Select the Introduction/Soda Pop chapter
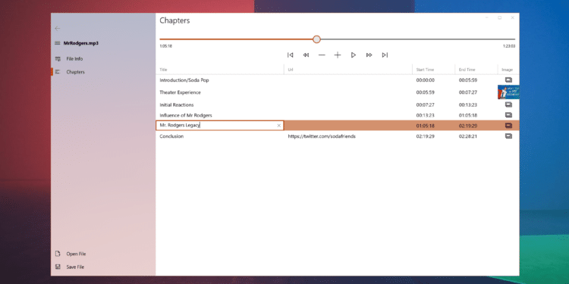Screen dimensions: 569x284 pyautogui.click(x=184, y=80)
